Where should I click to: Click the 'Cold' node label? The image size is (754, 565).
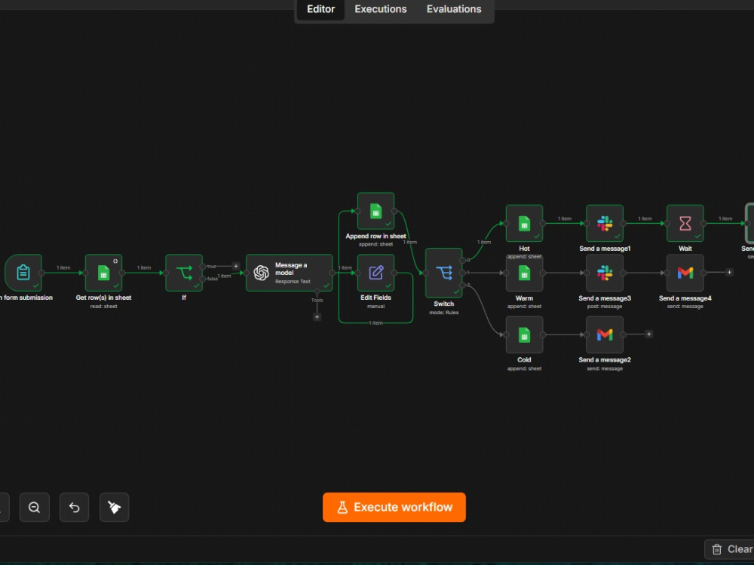pyautogui.click(x=524, y=360)
